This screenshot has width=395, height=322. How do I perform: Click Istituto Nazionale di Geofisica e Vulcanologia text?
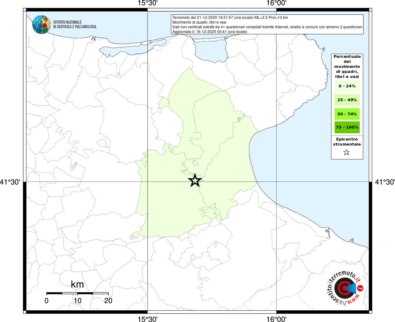click(x=75, y=25)
